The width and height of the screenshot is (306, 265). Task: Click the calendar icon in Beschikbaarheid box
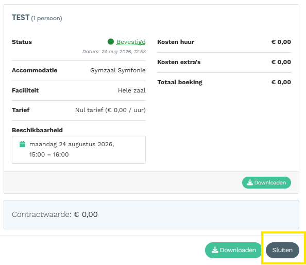[x=23, y=144]
